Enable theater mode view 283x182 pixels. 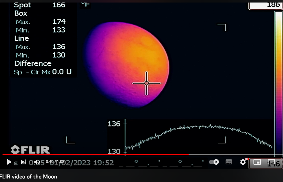[x=271, y=162]
